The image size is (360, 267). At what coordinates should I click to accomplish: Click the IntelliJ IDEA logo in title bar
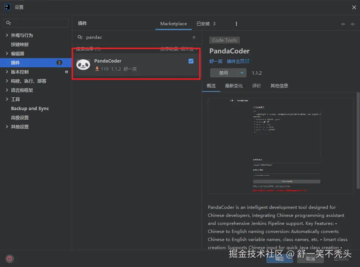coord(7,7)
